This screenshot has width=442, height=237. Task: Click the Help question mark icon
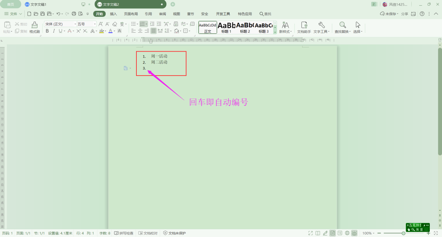422,14
